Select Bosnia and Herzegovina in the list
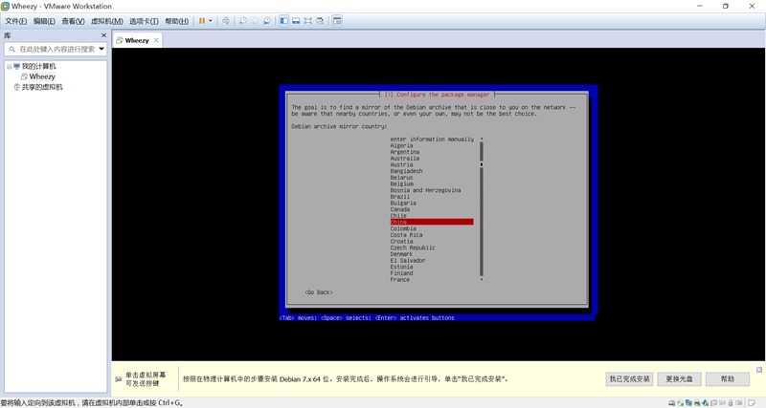Viewport: 766px width, 408px height. 425,190
